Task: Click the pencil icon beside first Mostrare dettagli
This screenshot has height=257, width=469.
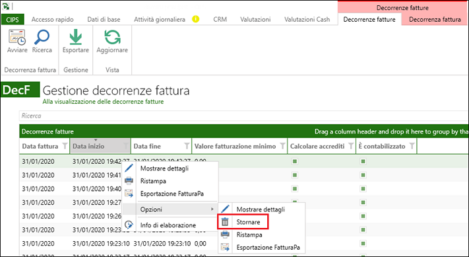Action: pyautogui.click(x=129, y=168)
